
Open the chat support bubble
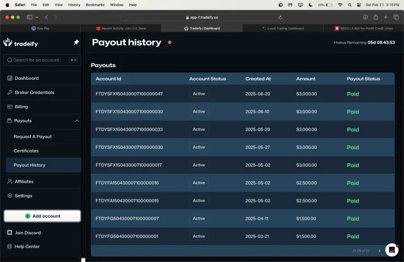tap(391, 249)
